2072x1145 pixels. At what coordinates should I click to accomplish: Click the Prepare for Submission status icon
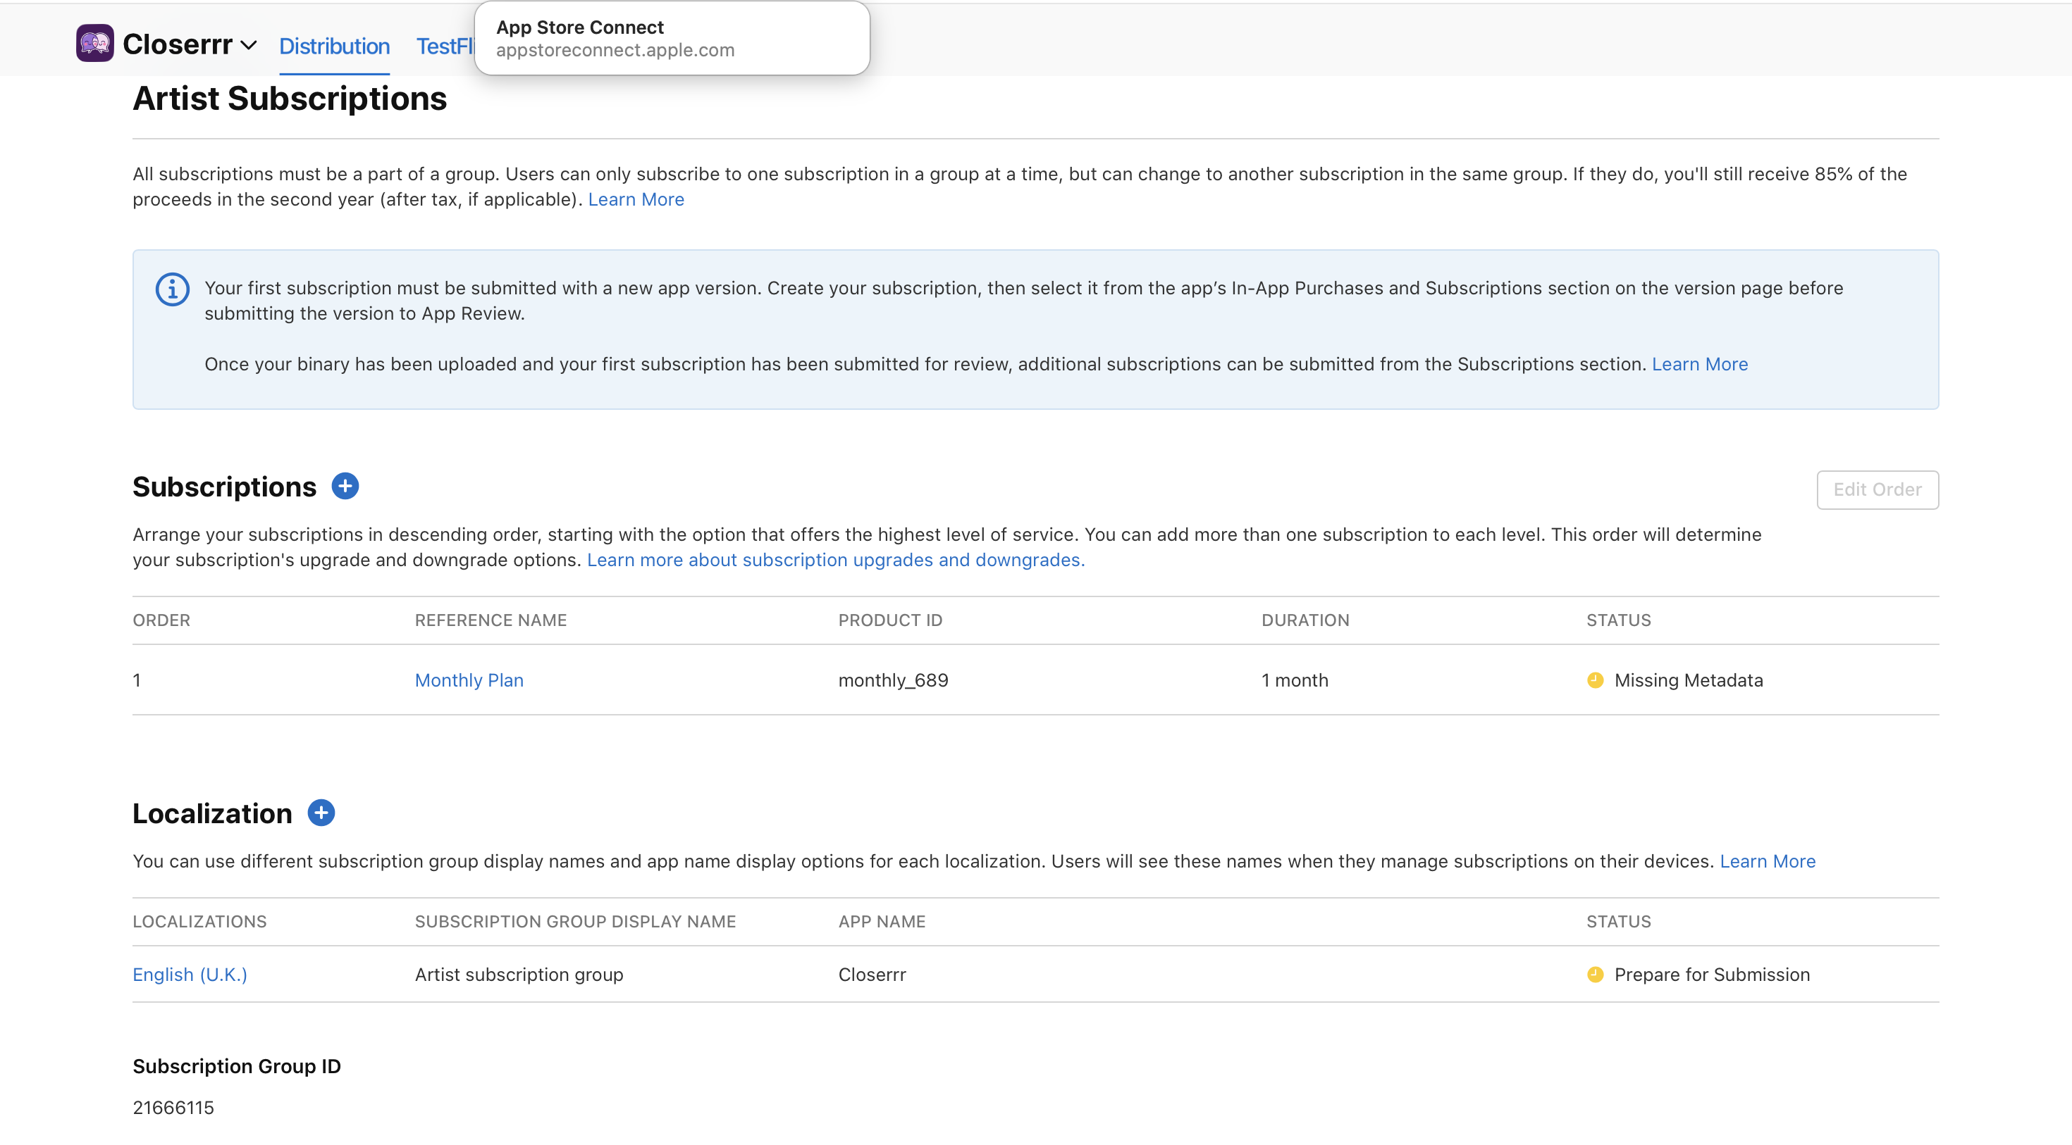coord(1595,975)
